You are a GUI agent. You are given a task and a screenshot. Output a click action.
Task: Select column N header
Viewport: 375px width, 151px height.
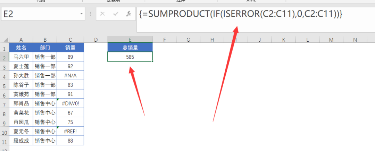(x=355, y=40)
